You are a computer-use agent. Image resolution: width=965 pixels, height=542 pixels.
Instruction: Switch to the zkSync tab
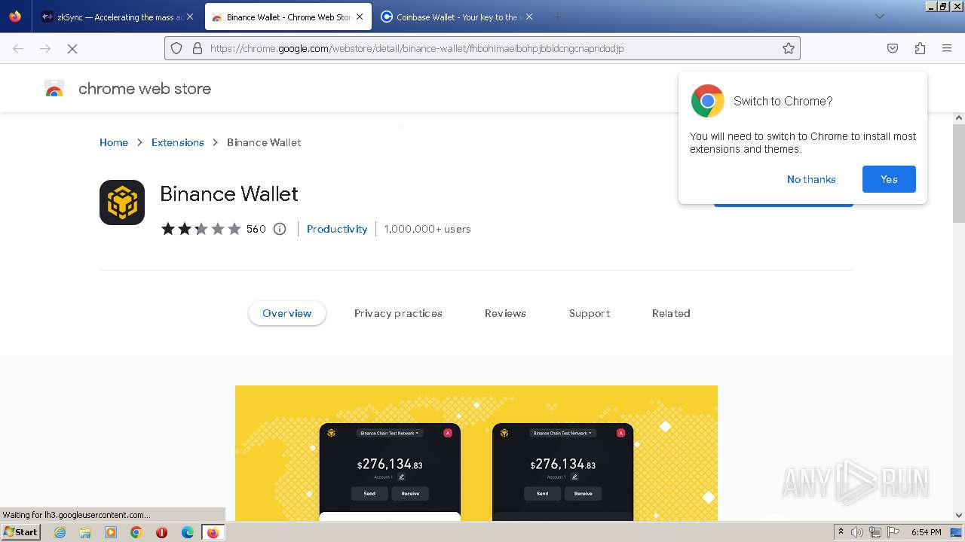[117, 17]
